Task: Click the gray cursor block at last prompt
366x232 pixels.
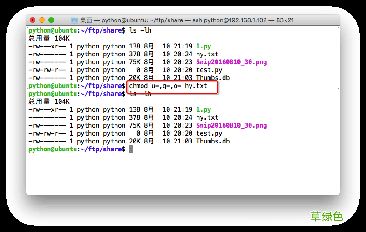Action: tap(131, 149)
